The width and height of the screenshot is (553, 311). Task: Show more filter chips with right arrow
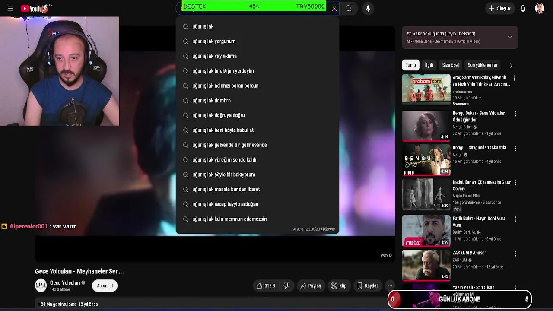click(511, 65)
